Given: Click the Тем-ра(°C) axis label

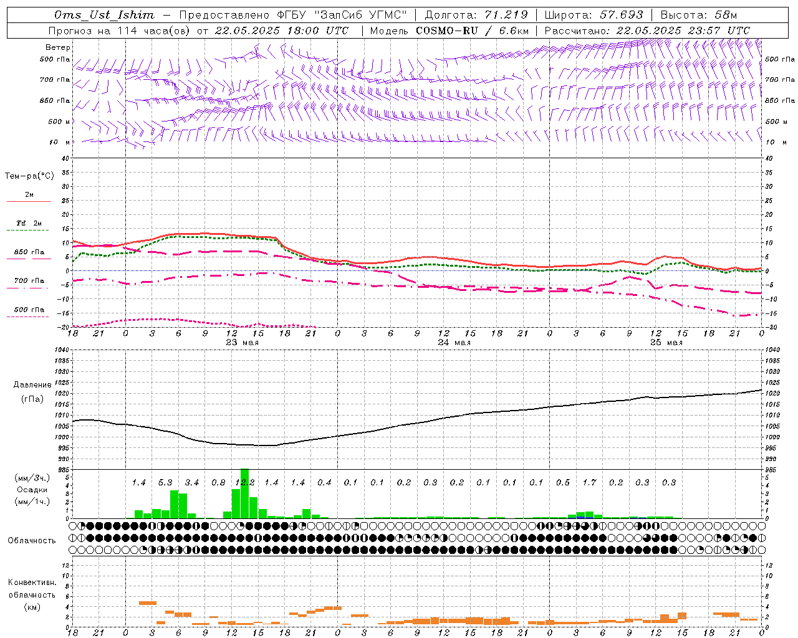Looking at the screenshot, I should pos(29,176).
